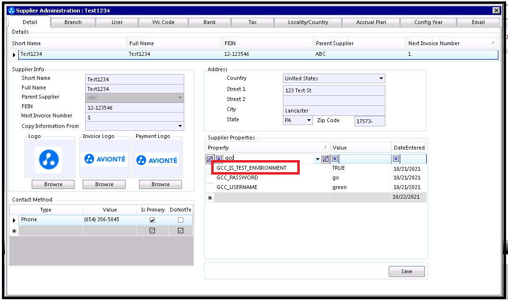
Task: Enable the DoNotText checkbox for Phone row
Action: click(180, 220)
